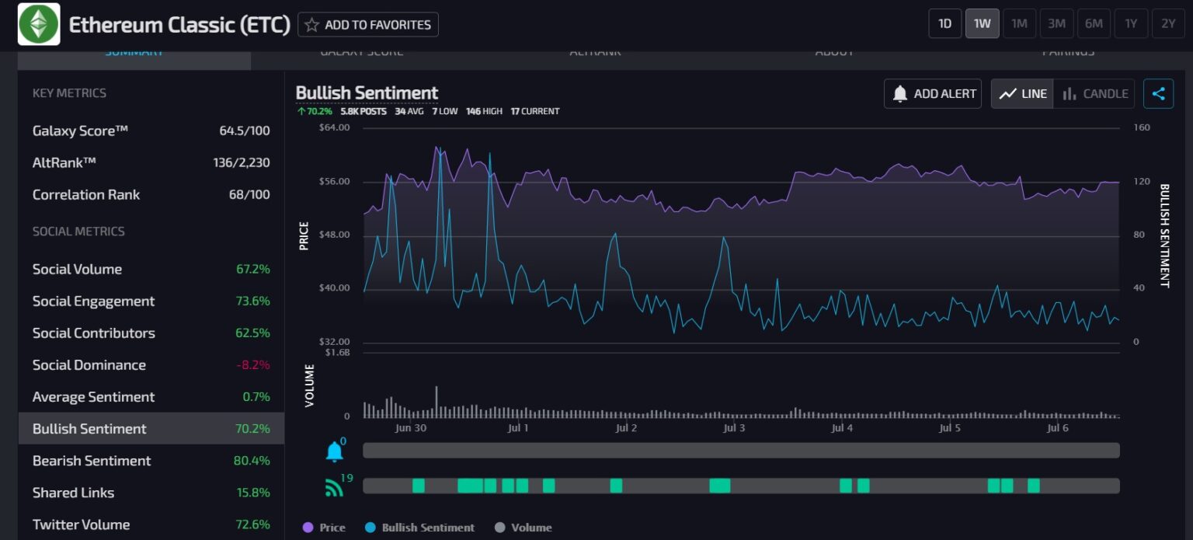Click the share chart icon

[1158, 94]
